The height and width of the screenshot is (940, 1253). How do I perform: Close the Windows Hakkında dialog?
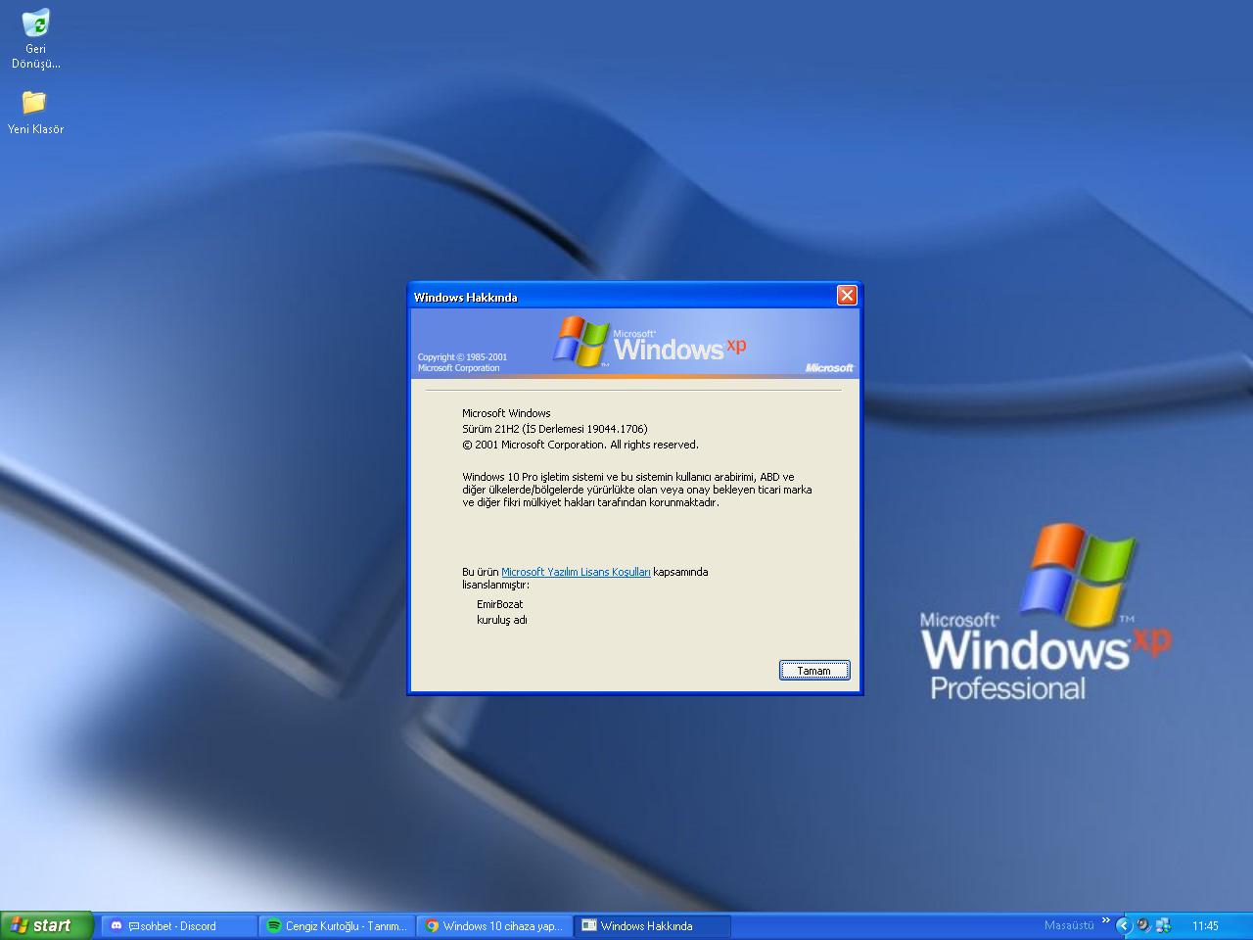click(847, 296)
